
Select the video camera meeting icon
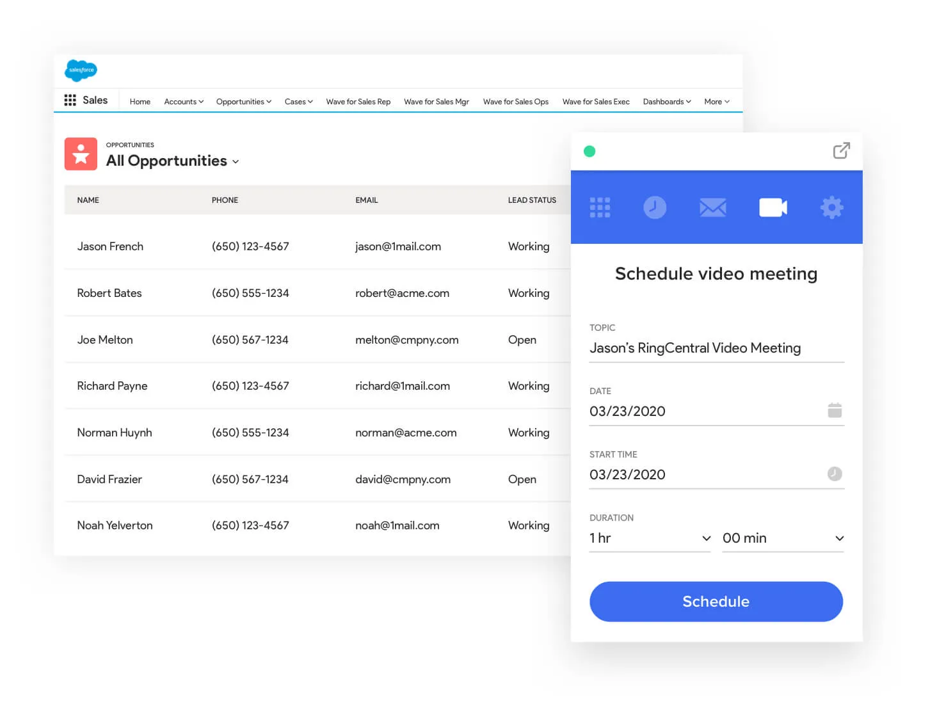[x=773, y=207]
